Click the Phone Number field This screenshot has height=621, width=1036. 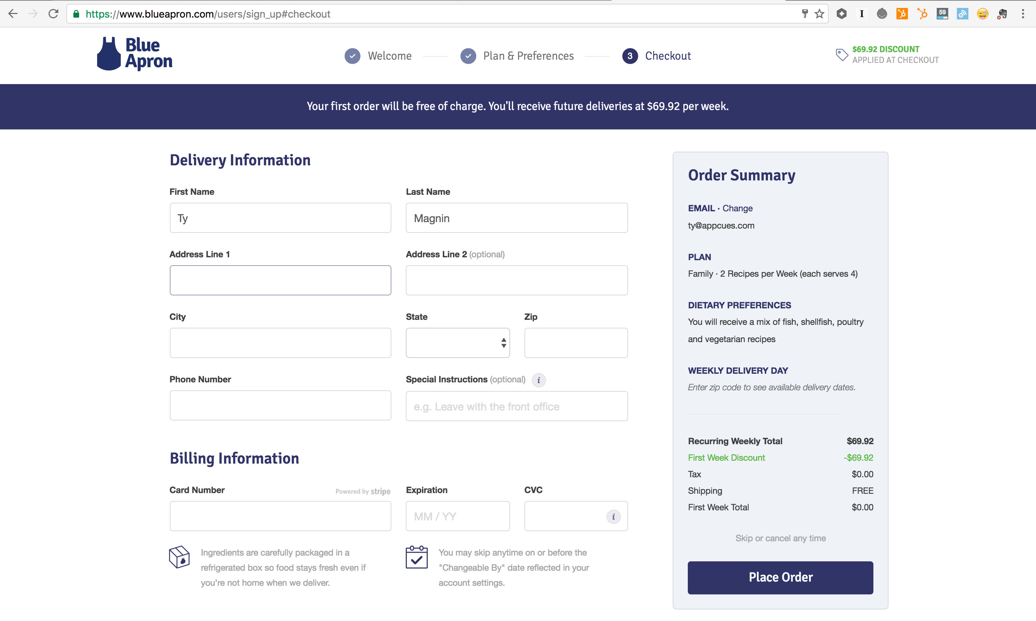click(280, 405)
